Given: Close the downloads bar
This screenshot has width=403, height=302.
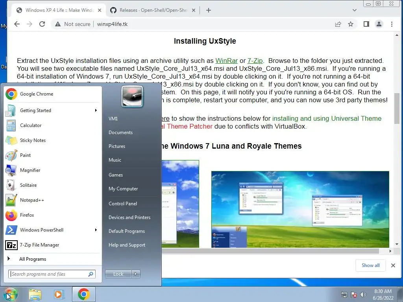Looking at the screenshot, I should coord(393,265).
